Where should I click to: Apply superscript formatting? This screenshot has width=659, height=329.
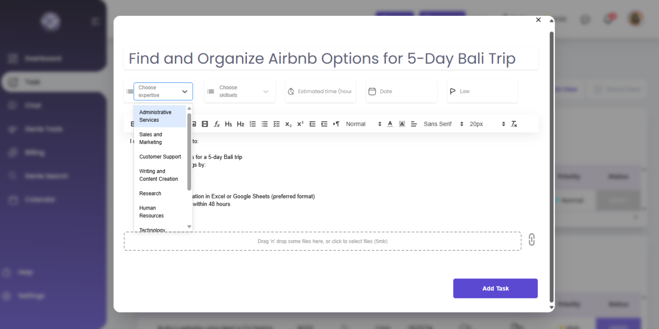(x=300, y=124)
